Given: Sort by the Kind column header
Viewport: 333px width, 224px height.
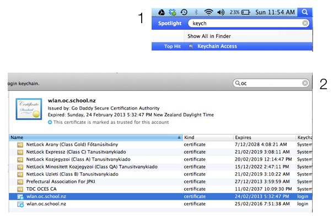Looking at the screenshot, I should (x=207, y=136).
